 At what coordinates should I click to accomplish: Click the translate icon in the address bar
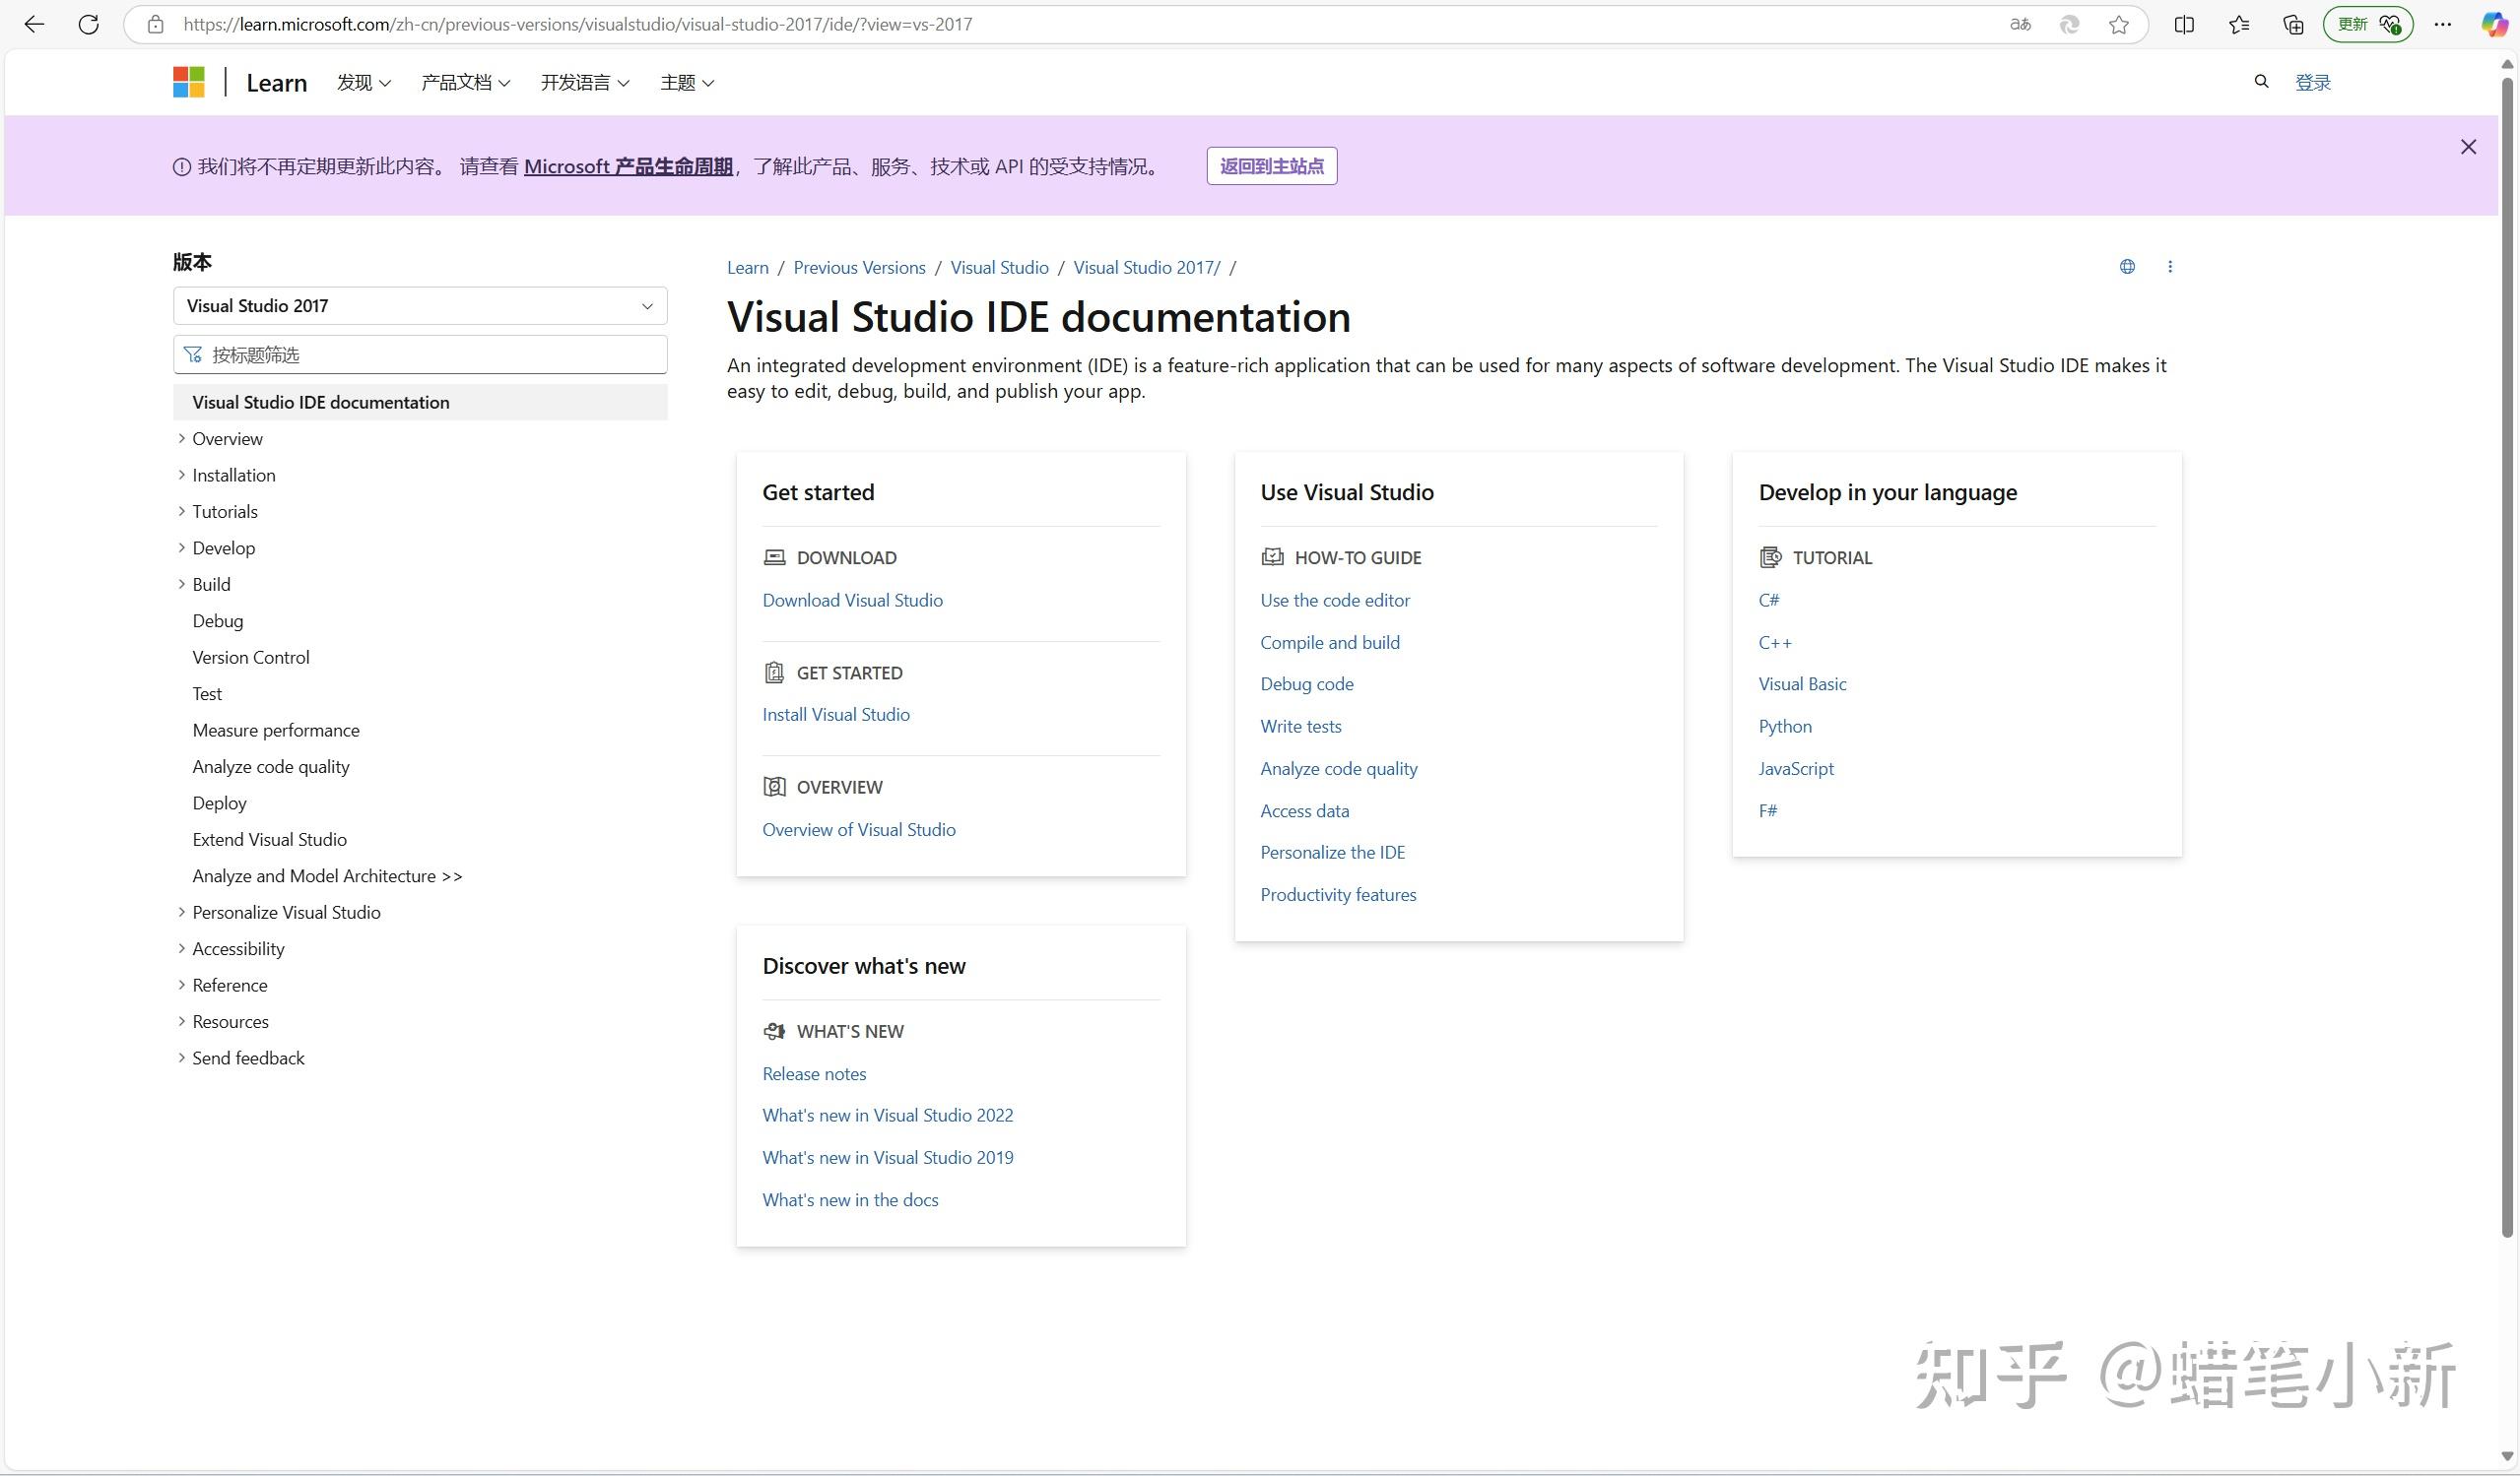click(x=2019, y=24)
